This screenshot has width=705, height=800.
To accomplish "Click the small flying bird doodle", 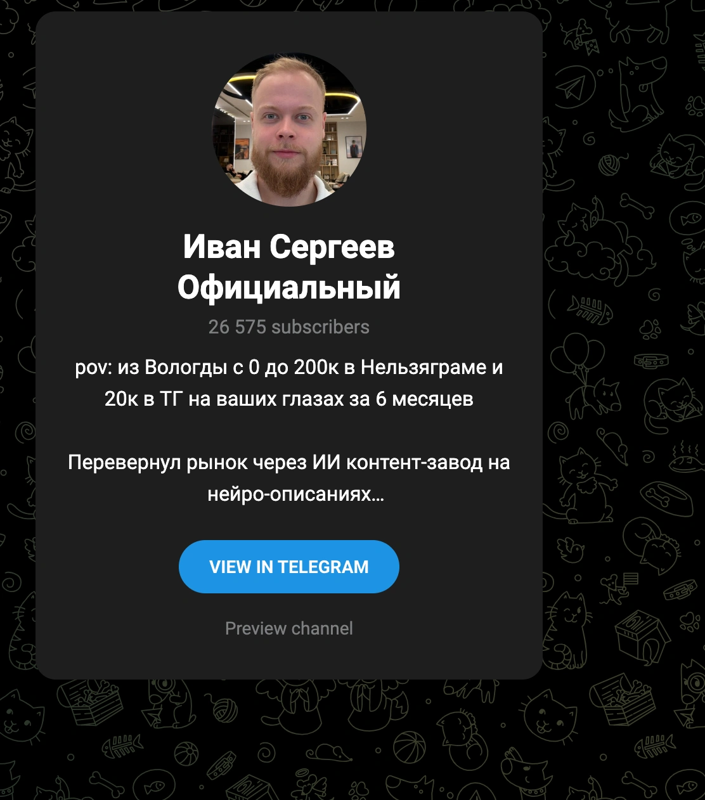I will click(571, 550).
